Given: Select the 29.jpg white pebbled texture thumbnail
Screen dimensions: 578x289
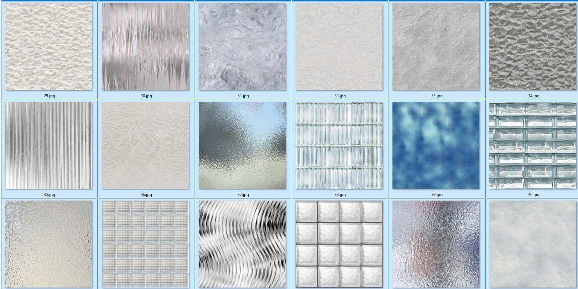Looking at the screenshot, I should (49, 47).
